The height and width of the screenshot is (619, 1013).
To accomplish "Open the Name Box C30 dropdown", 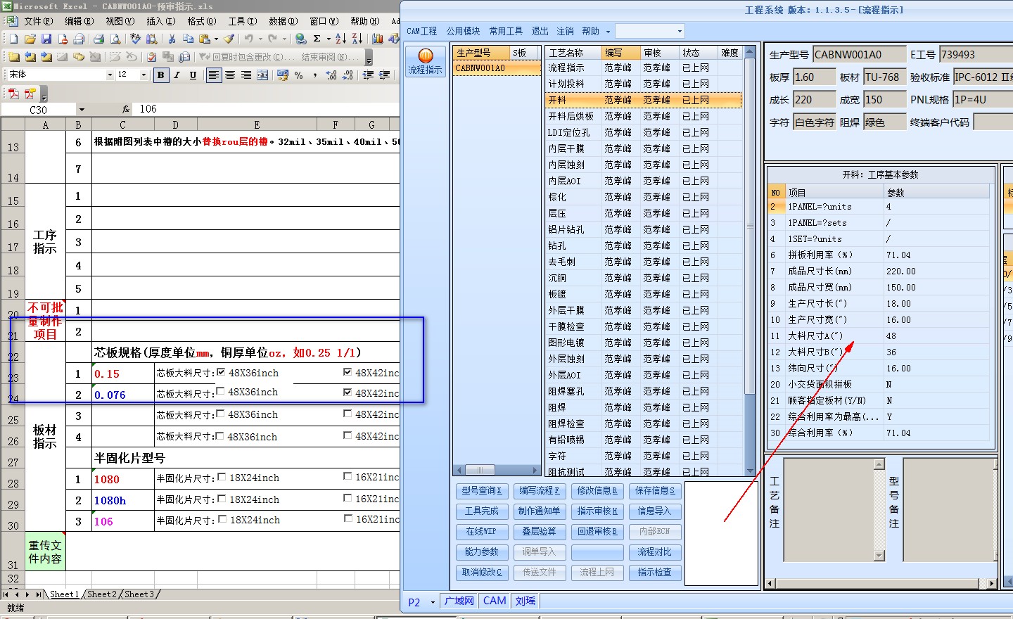I will pyautogui.click(x=82, y=109).
